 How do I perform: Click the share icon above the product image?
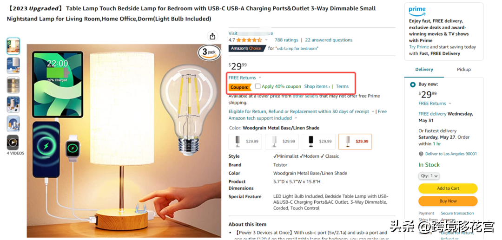coord(212,36)
